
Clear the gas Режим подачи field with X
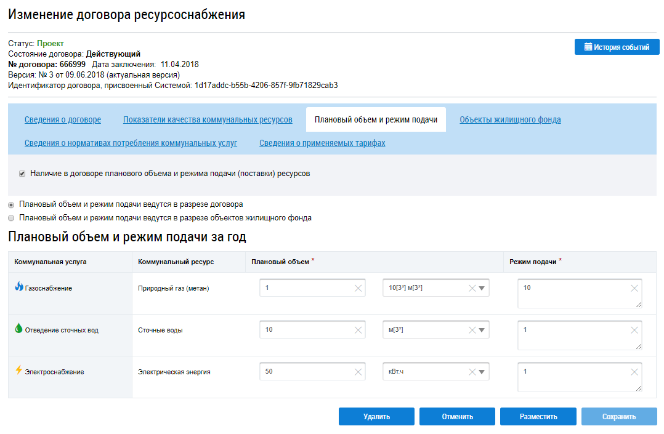pos(634,288)
